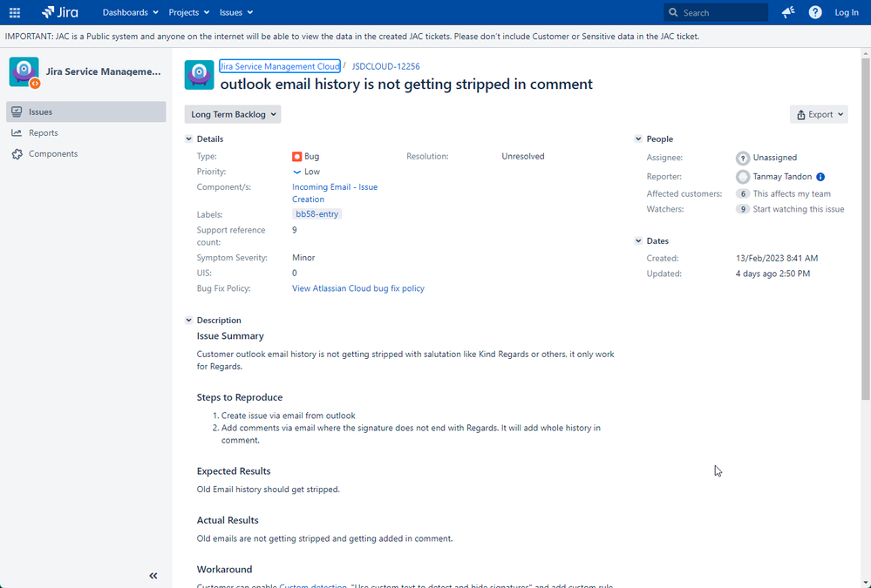Click the red Bug type icon
The image size is (871, 588).
[x=296, y=157]
